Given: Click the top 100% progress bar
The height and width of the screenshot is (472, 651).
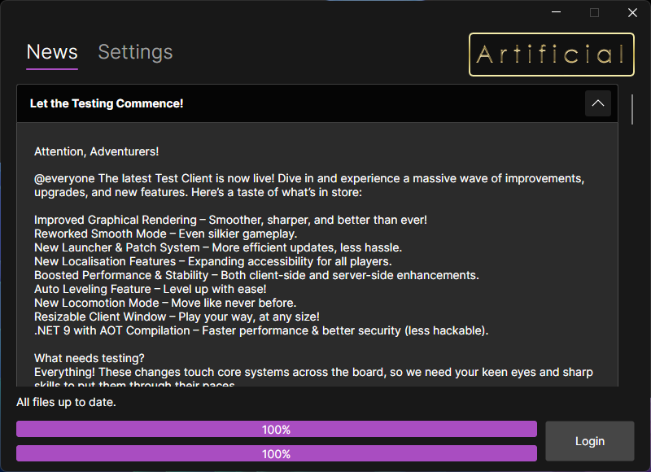Looking at the screenshot, I should point(277,429).
